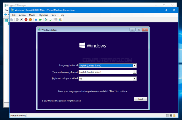Open the View menu
182x120 pixels.
coord(54,15)
